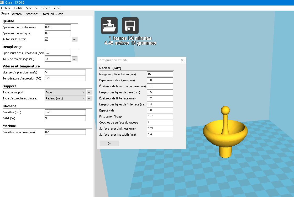Click the Taux de remplissage field
294x197 pixels.
[58, 59]
